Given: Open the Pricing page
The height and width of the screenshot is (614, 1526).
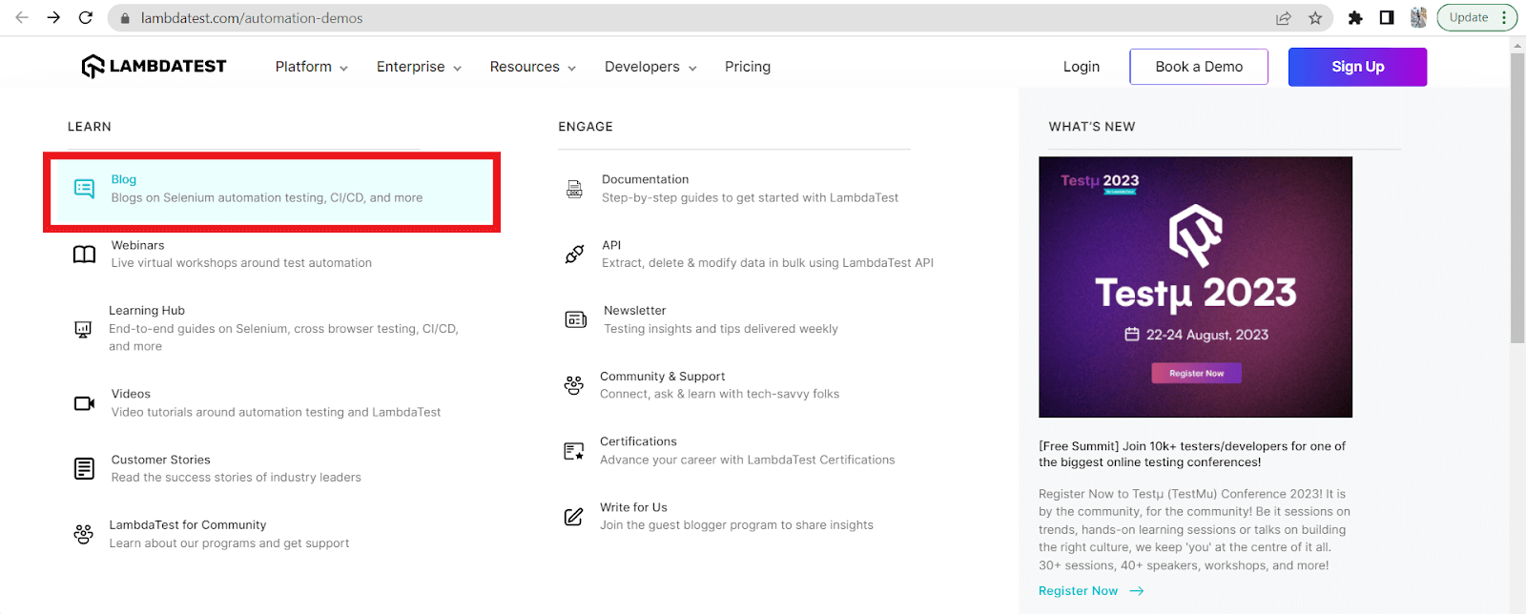Looking at the screenshot, I should coord(748,67).
